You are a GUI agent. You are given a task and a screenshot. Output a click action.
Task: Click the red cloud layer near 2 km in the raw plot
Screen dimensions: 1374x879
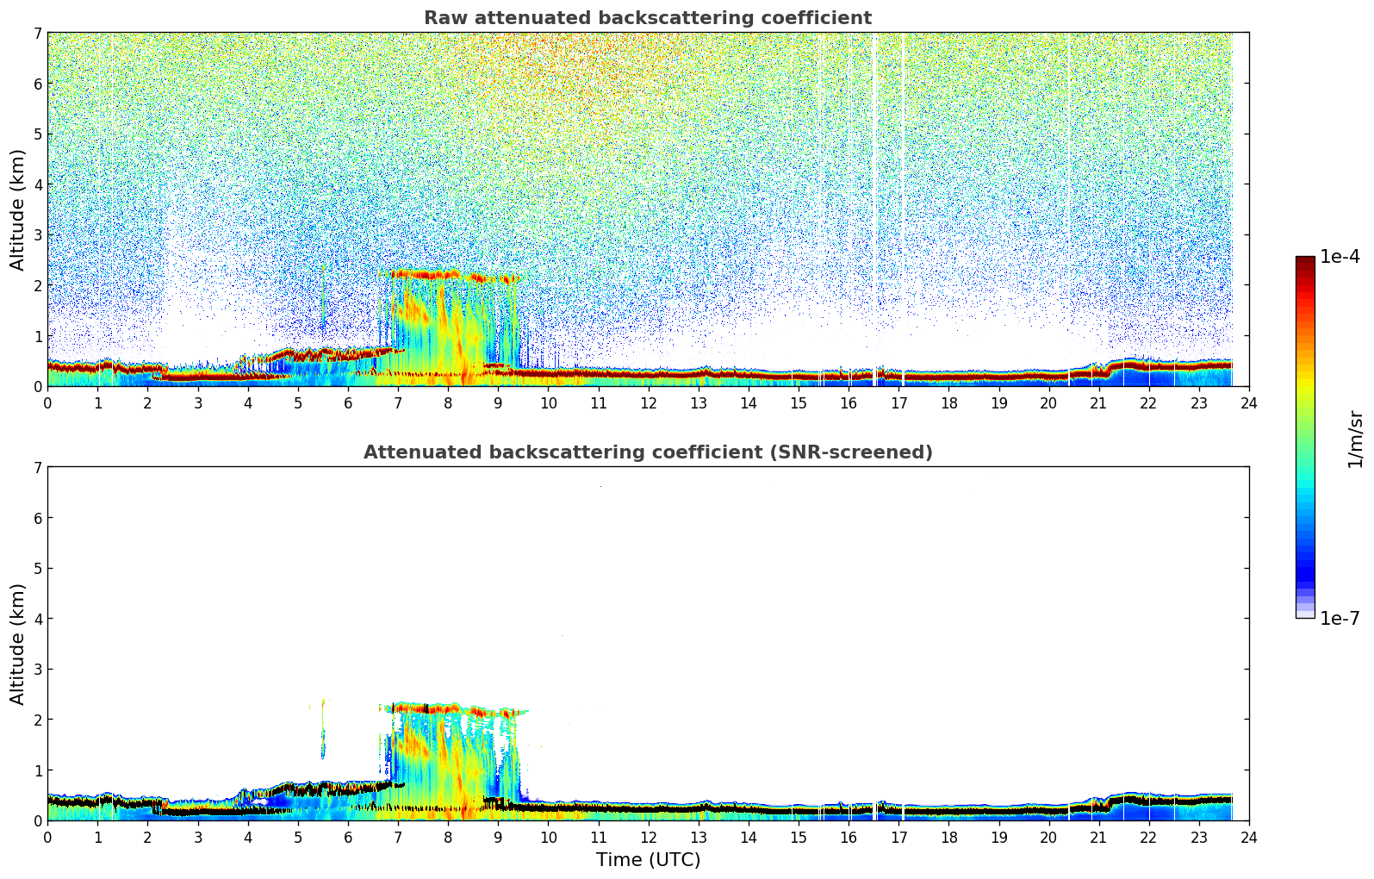point(452,276)
